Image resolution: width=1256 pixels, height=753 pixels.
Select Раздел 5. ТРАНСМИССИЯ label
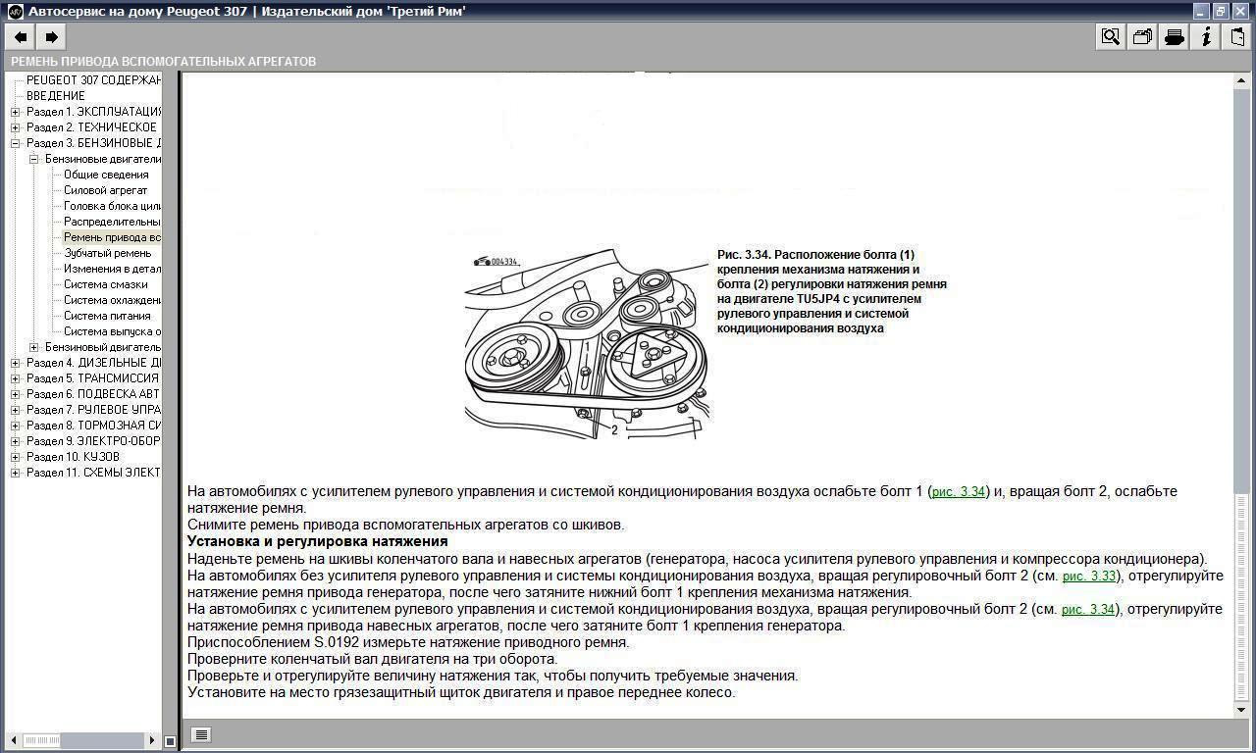point(92,378)
